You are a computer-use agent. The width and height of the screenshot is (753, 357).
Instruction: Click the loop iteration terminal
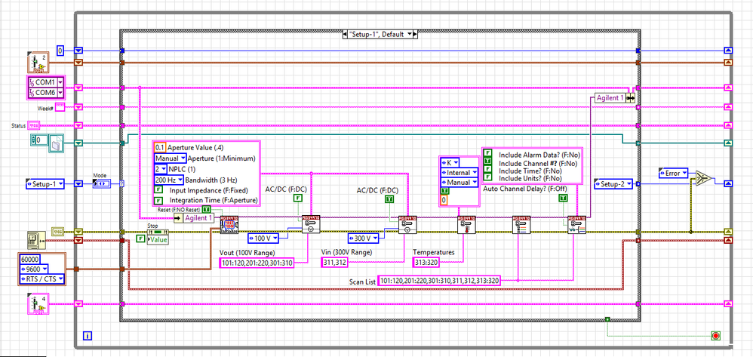click(x=88, y=335)
